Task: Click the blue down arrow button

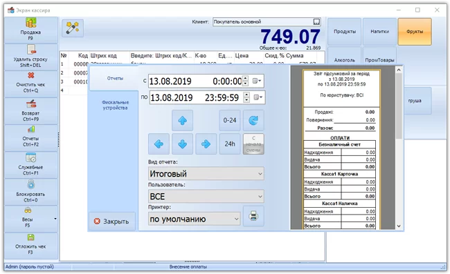Action: (x=183, y=144)
